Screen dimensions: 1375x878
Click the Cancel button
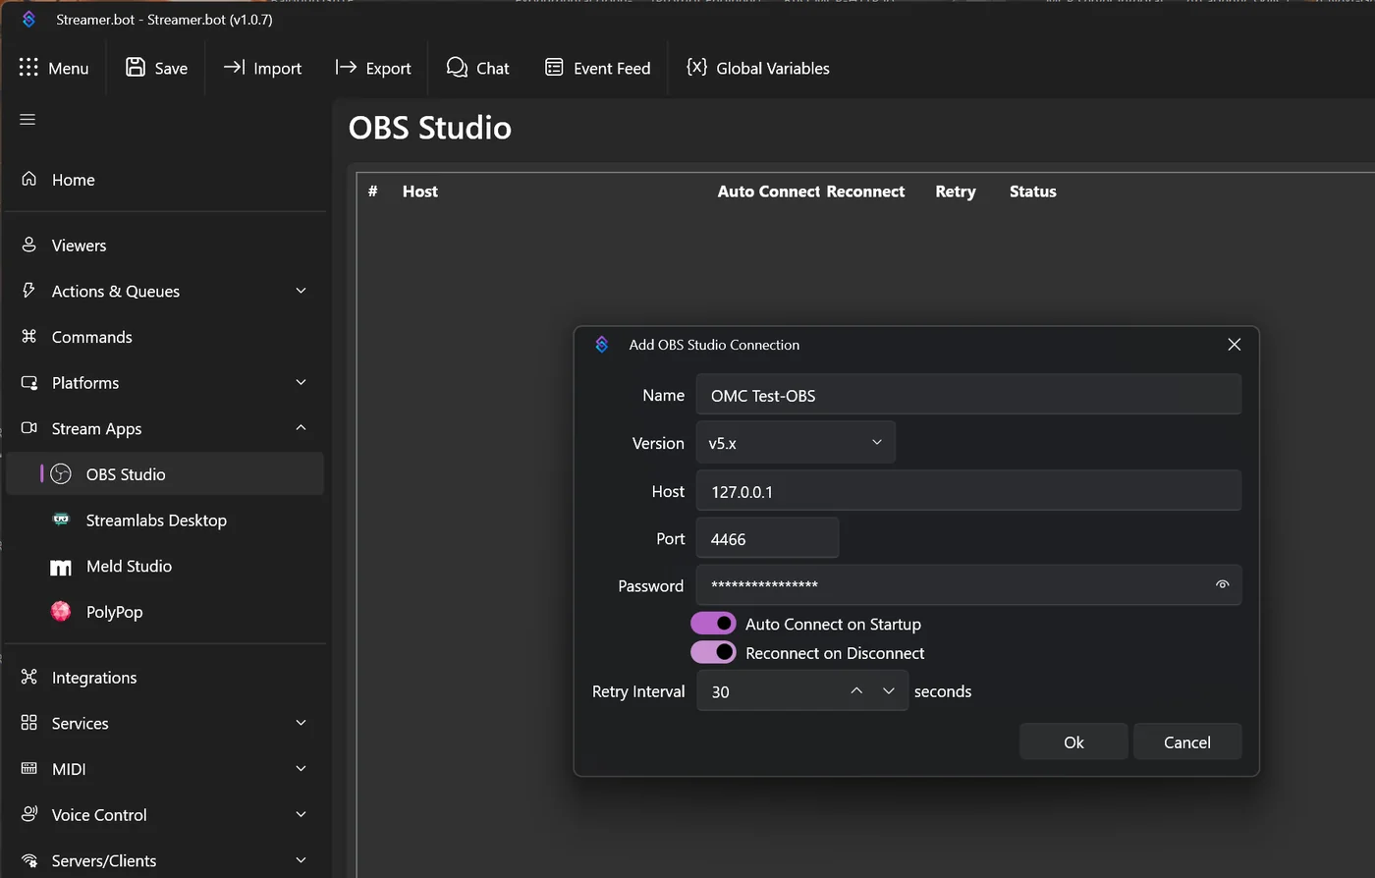pos(1187,741)
